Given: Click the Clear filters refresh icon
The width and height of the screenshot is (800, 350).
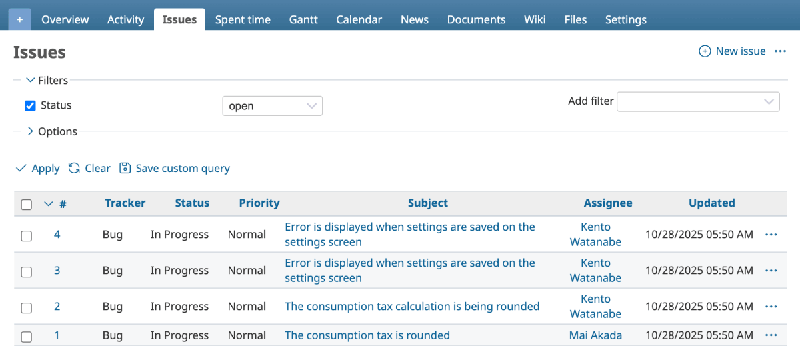Looking at the screenshot, I should [75, 168].
